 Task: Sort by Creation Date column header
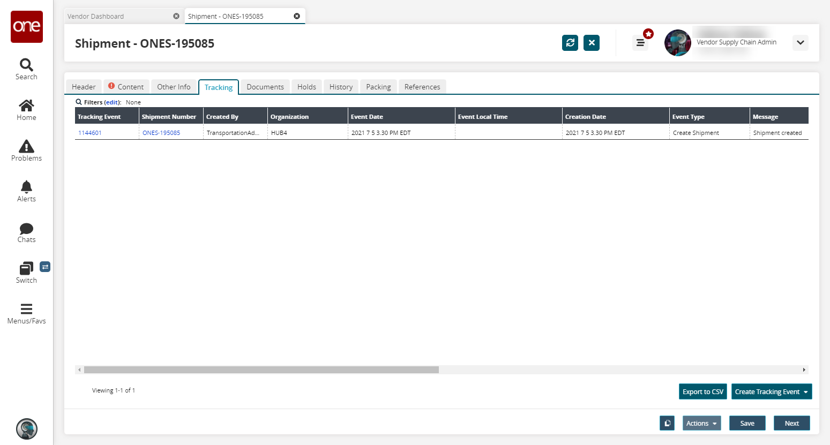pos(616,117)
